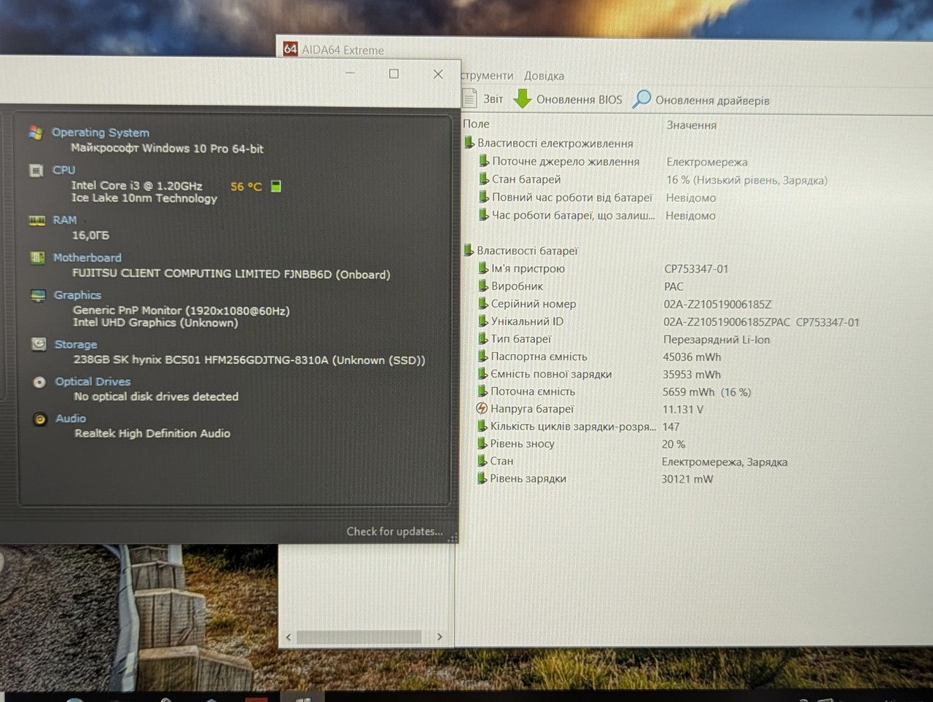The width and height of the screenshot is (933, 702).
Task: Select the Повний час роботи від батареї field
Action: pos(572,197)
